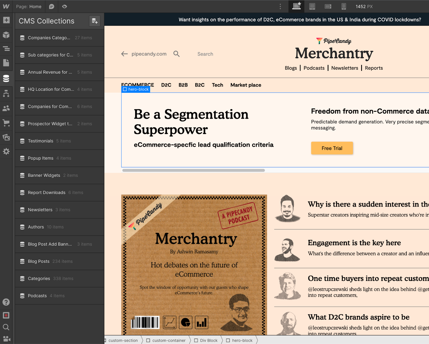Open the Authors collection
This screenshot has width=429, height=344.
coord(60,227)
